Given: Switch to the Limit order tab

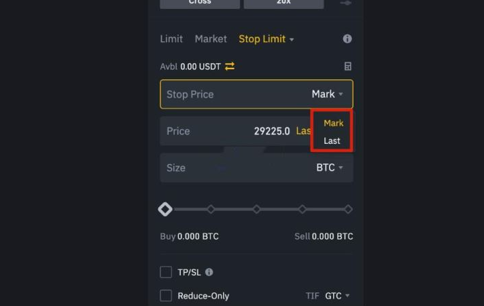Looking at the screenshot, I should [171, 39].
